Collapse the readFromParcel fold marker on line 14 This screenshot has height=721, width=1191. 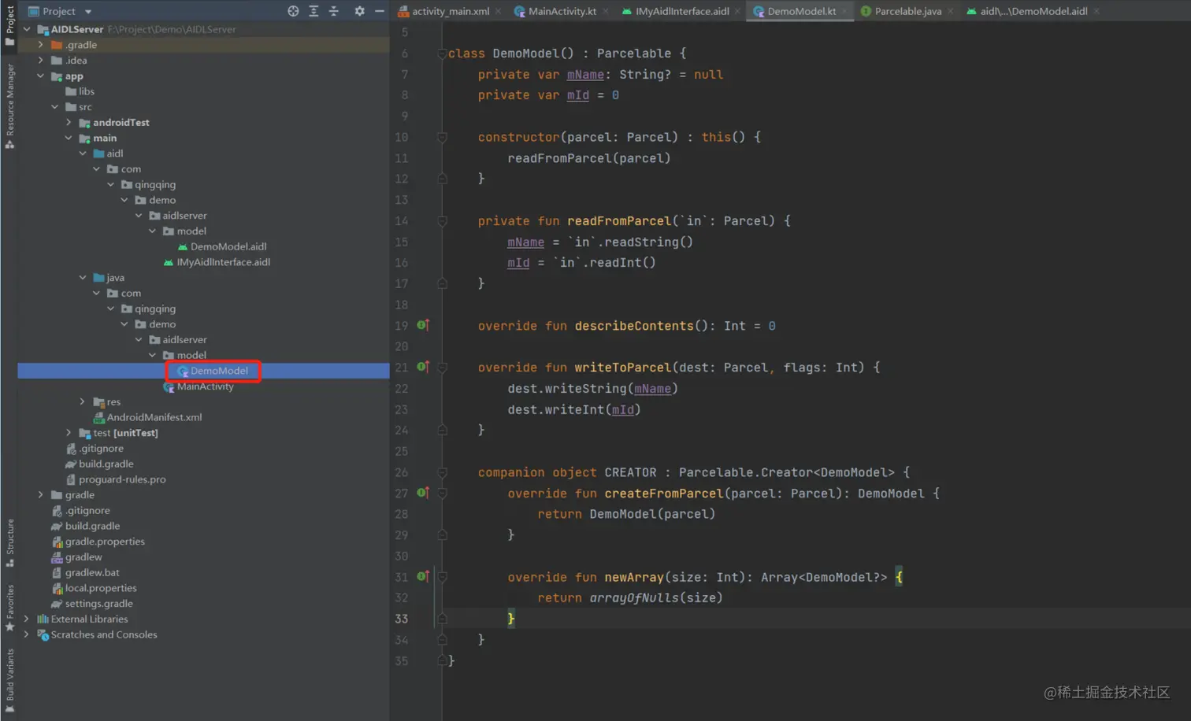pos(442,221)
